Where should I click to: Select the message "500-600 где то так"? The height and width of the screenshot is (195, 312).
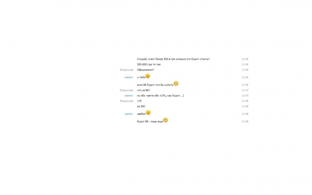[149, 65]
